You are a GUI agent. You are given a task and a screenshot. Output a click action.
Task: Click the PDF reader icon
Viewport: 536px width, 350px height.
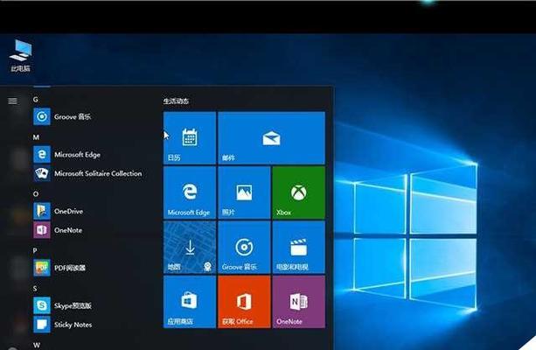tap(42, 268)
